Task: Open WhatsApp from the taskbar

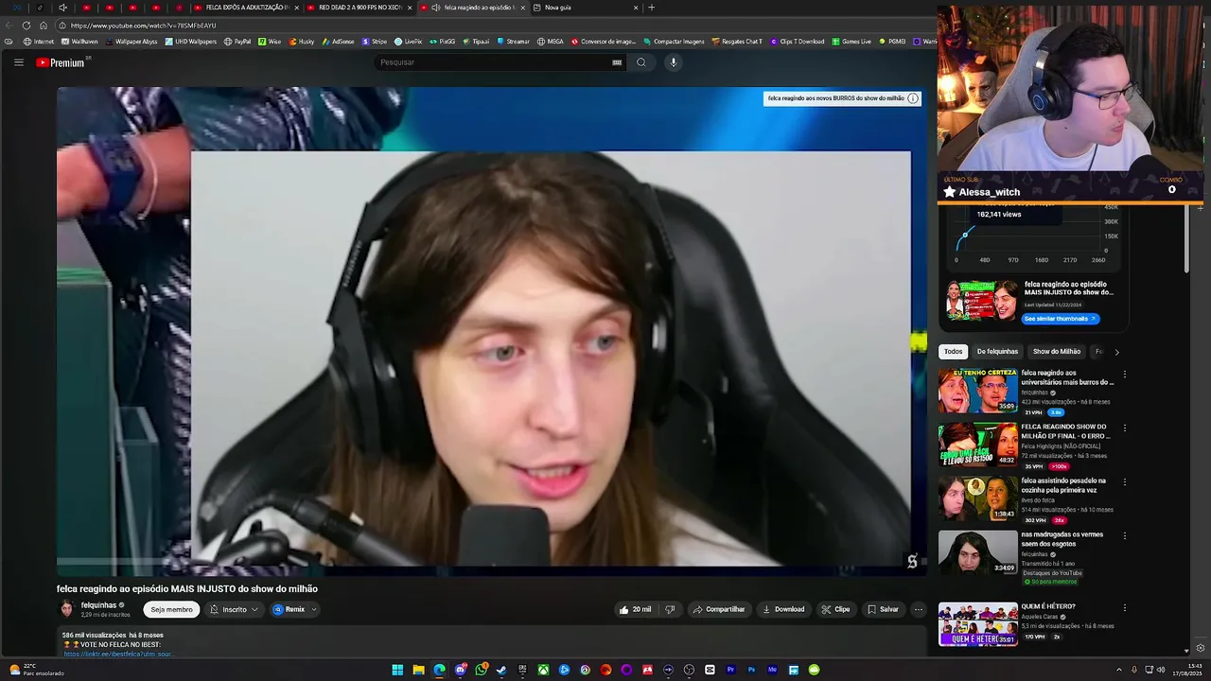Action: 481,670
